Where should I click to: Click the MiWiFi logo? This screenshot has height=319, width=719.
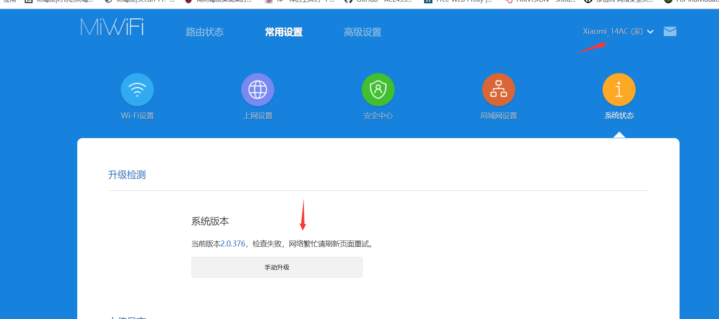tap(112, 27)
